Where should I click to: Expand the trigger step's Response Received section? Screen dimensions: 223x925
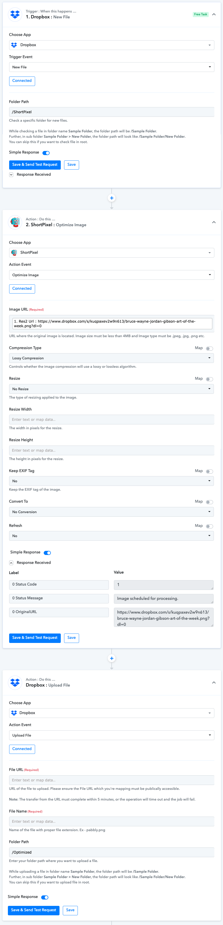point(11,174)
